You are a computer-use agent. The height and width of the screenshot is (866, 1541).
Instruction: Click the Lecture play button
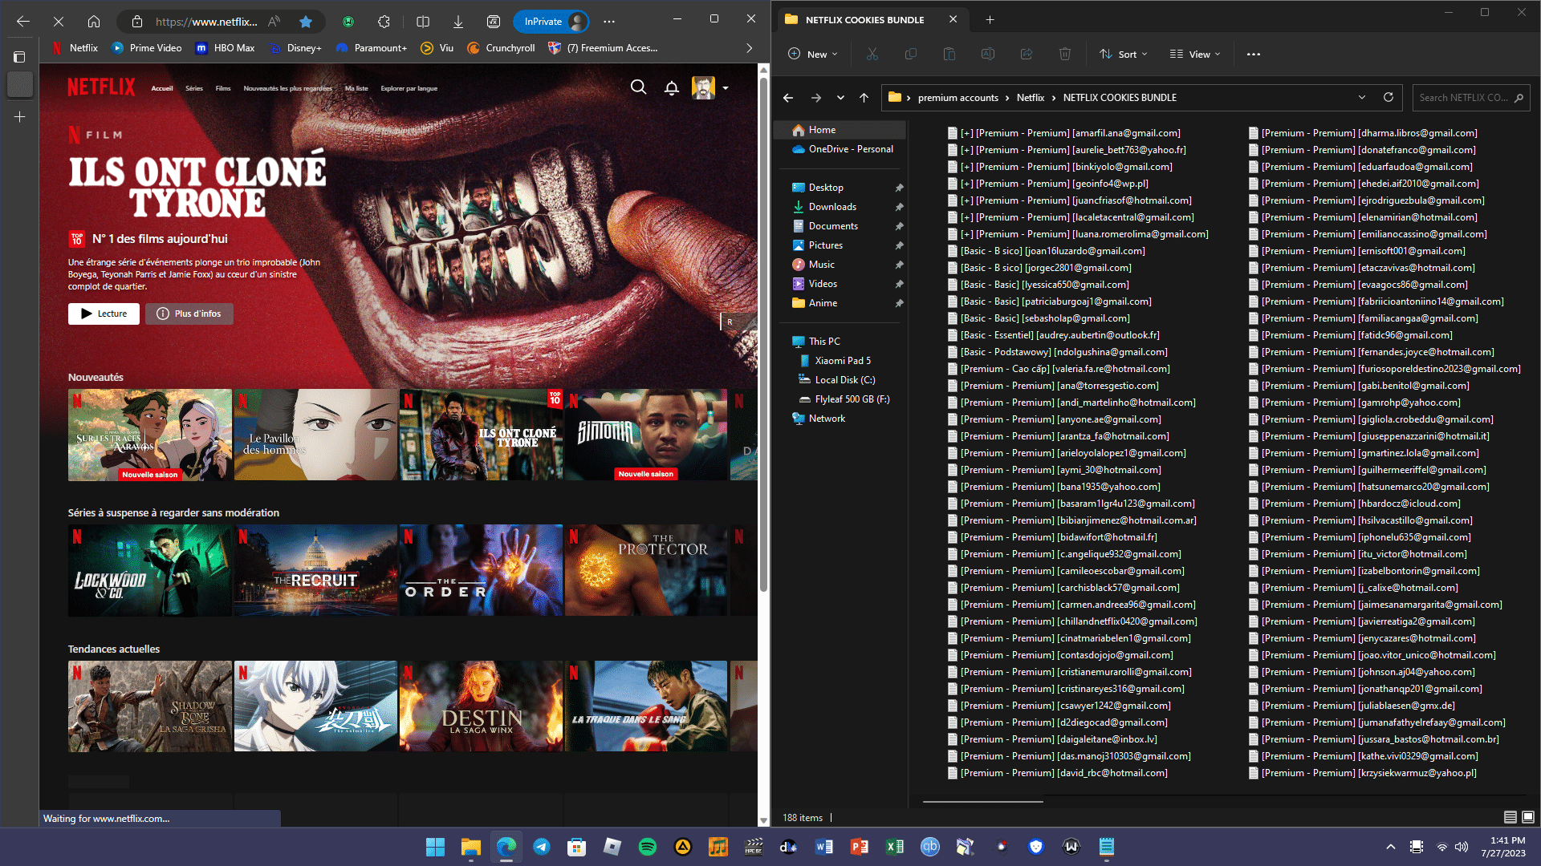pyautogui.click(x=104, y=314)
